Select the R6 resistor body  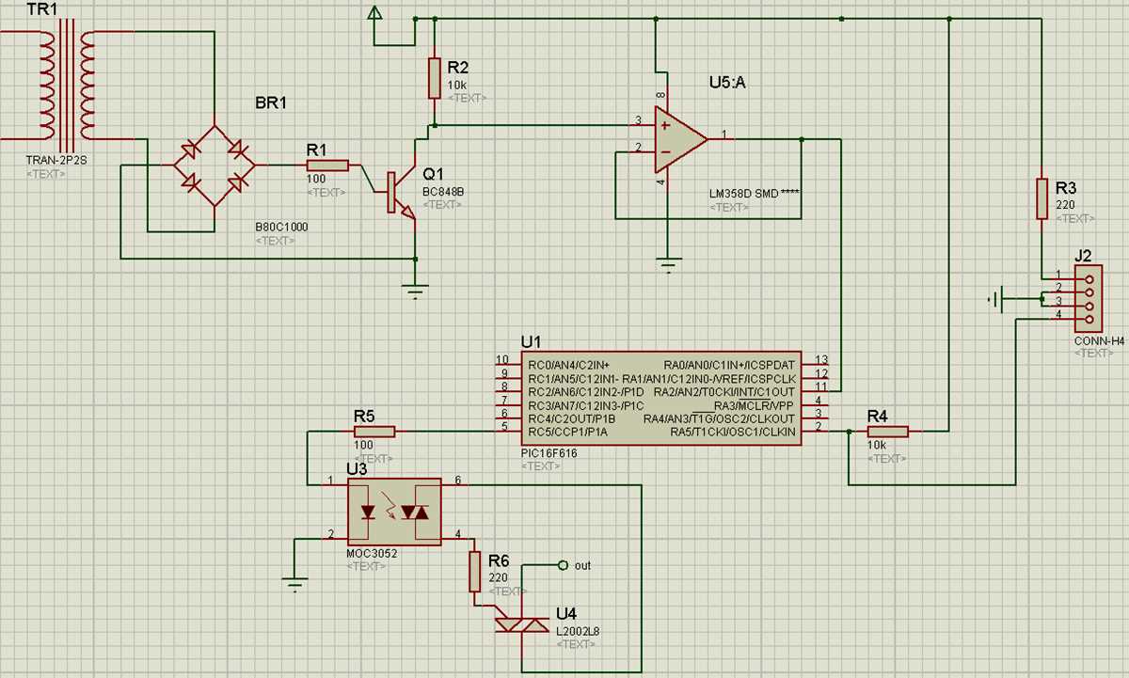(475, 572)
